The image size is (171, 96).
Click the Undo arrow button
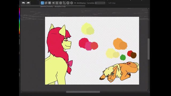pyautogui.click(x=24, y=3)
